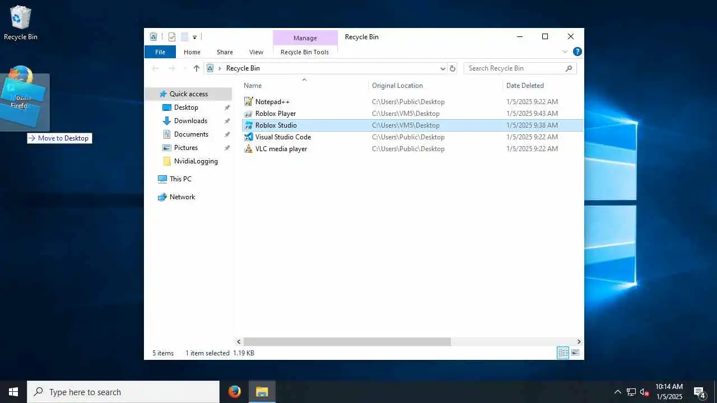This screenshot has width=717, height=403.
Task: Click File Explorer taskbar icon
Action: [x=262, y=392]
